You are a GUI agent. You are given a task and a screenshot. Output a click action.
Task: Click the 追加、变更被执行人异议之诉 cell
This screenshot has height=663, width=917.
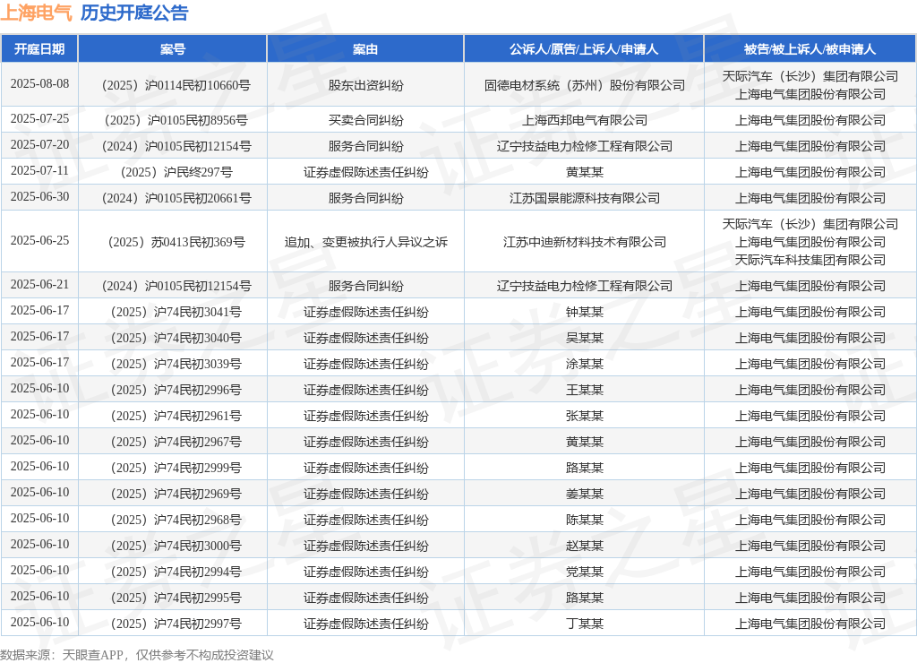[x=365, y=242]
